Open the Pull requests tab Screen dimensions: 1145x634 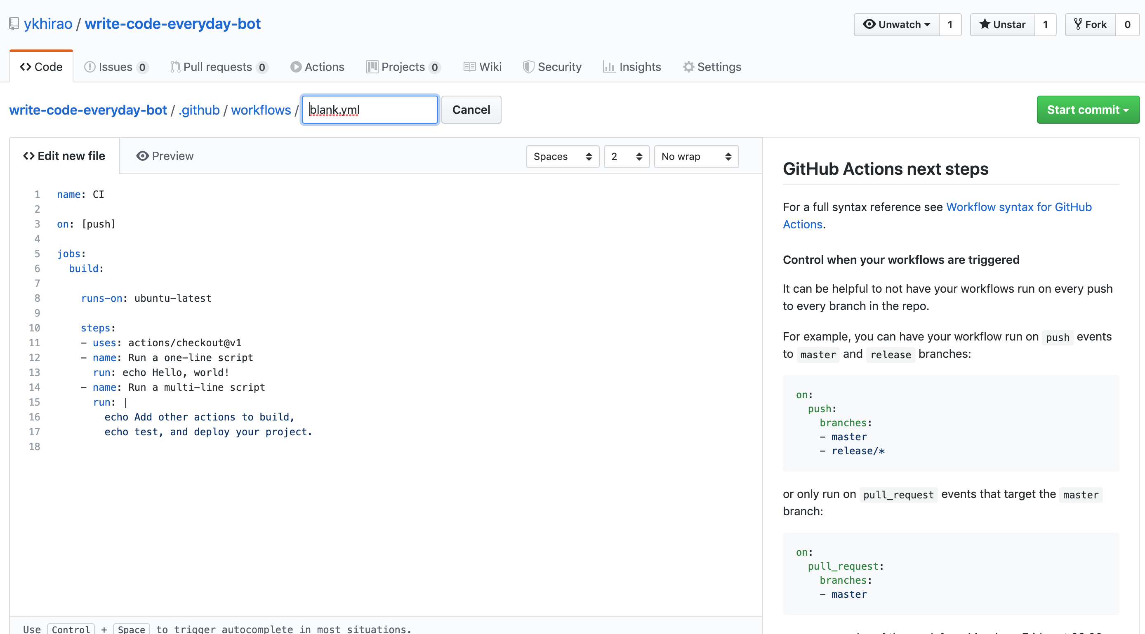tap(219, 67)
